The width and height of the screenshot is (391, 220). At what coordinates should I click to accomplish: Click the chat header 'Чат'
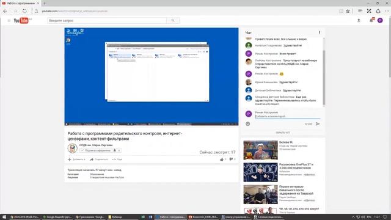249,32
